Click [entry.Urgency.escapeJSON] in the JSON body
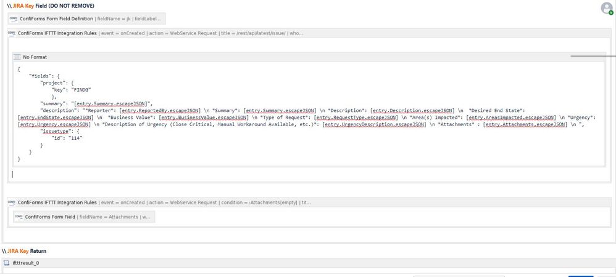Viewport: 616px width, 277px height. [x=54, y=124]
